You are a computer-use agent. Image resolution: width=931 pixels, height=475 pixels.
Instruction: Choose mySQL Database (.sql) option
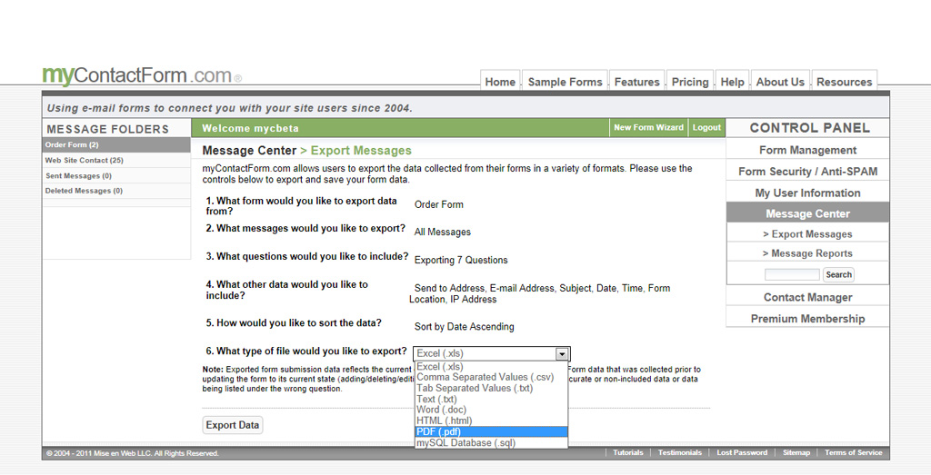(x=491, y=443)
